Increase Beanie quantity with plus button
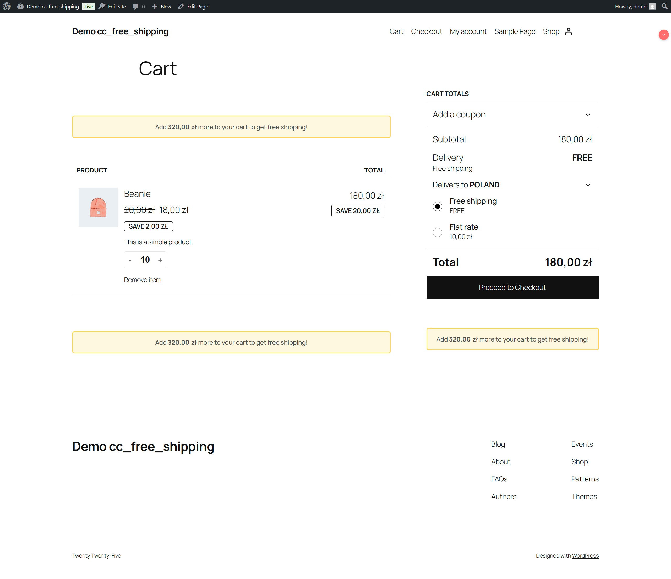The width and height of the screenshot is (671, 579). click(160, 260)
